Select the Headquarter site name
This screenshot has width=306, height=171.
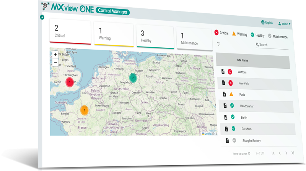(x=247, y=106)
